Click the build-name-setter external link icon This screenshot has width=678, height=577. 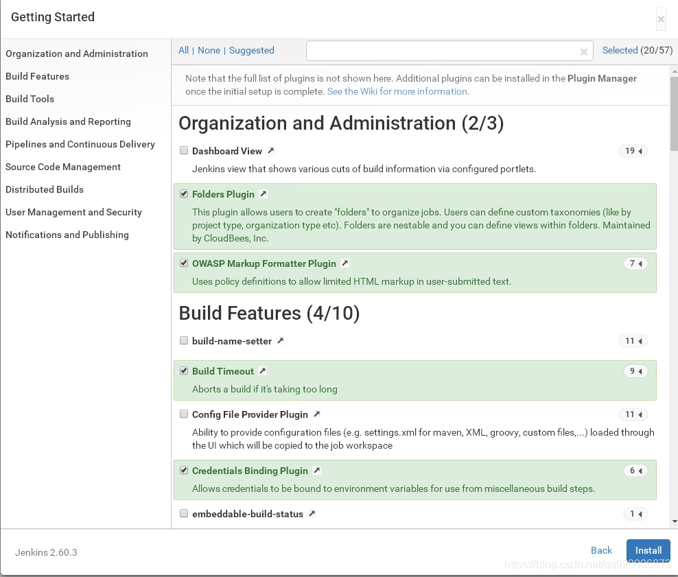281,341
